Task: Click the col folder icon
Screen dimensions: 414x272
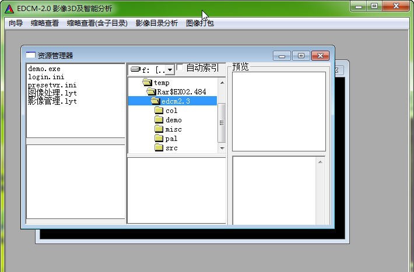Action: click(x=159, y=110)
